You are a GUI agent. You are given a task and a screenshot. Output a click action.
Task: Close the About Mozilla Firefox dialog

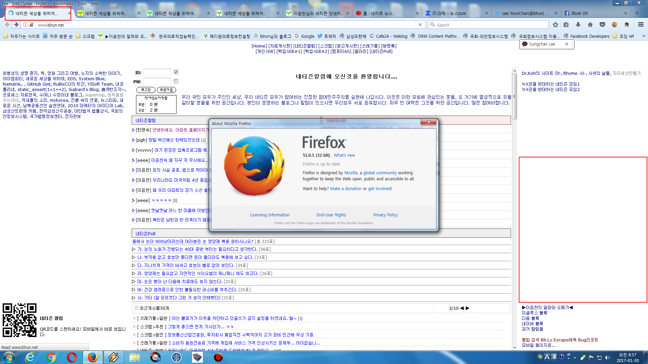(428, 122)
